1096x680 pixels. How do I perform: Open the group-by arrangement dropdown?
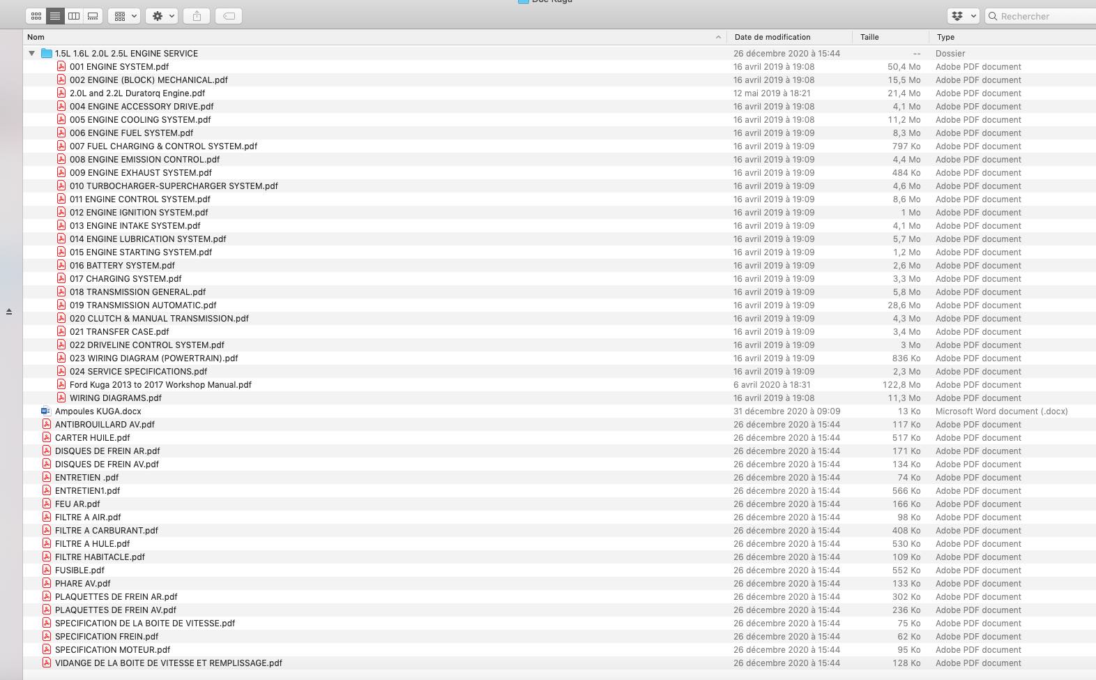(125, 16)
